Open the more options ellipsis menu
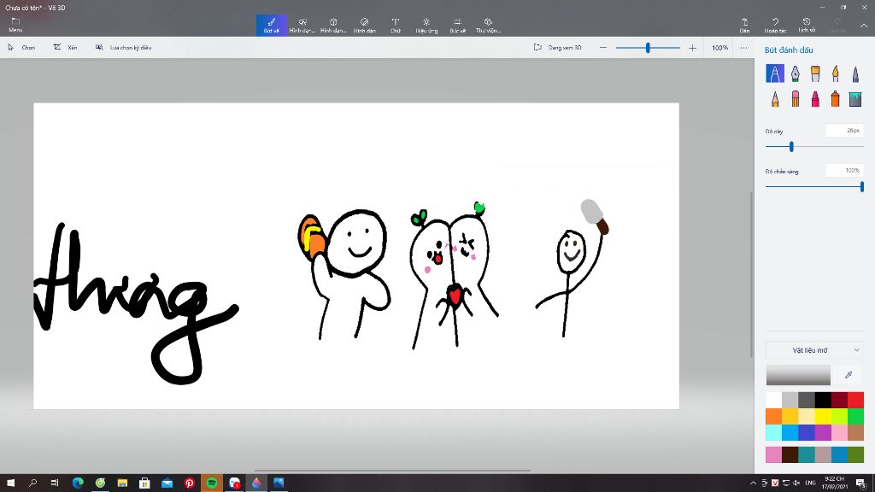This screenshot has width=875, height=492. [744, 48]
